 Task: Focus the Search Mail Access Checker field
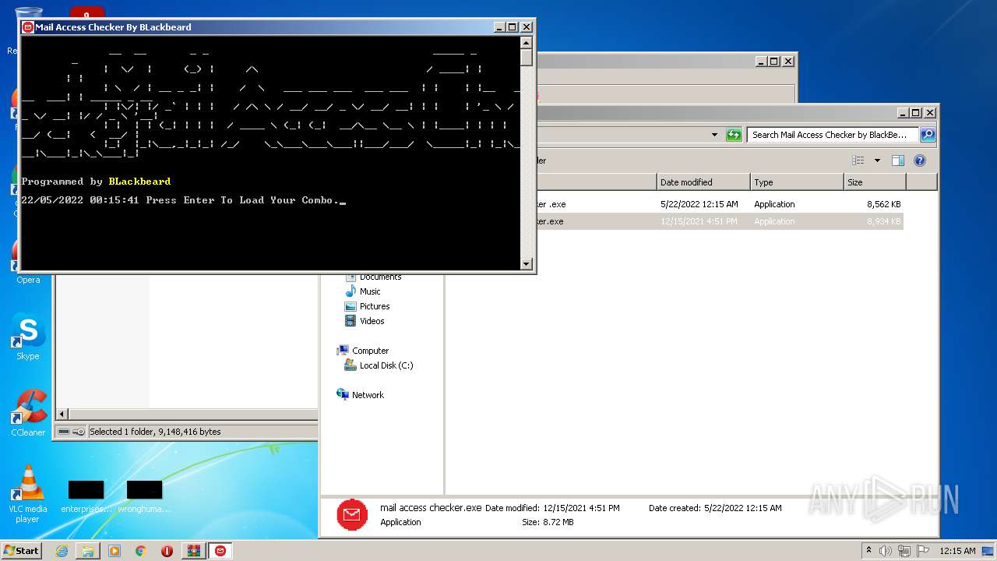833,135
